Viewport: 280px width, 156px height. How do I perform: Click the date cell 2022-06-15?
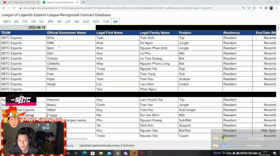(23, 28)
